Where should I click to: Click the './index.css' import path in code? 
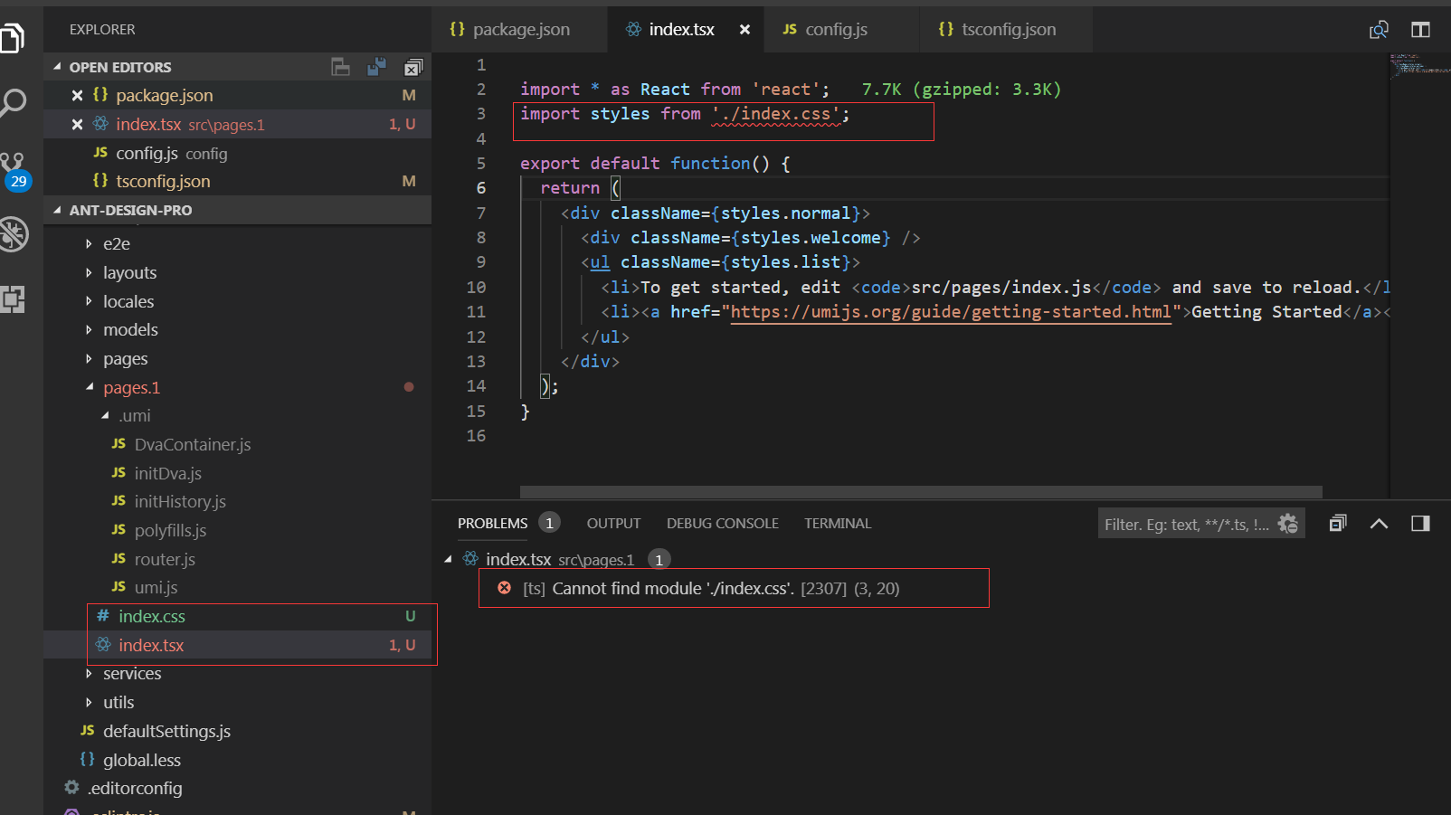[x=777, y=114]
